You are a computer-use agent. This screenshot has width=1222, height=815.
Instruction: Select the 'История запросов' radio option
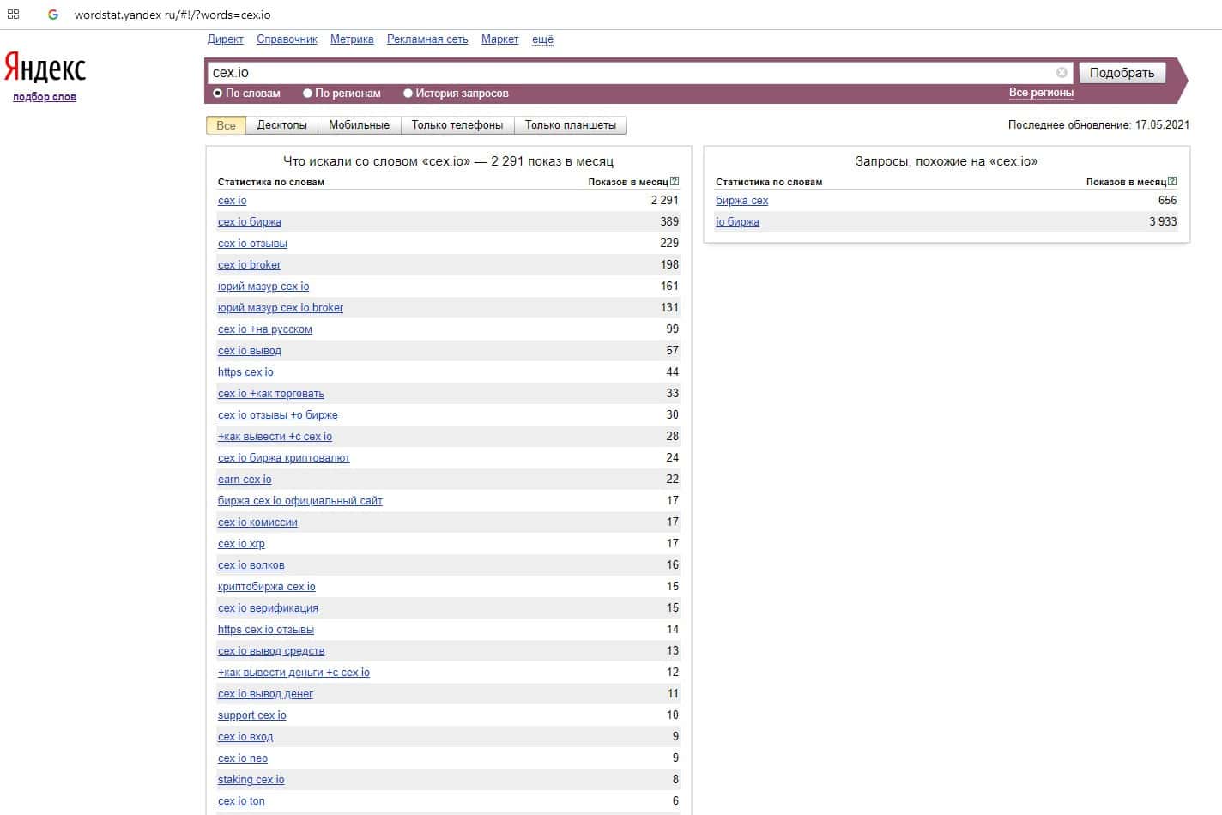[408, 94]
